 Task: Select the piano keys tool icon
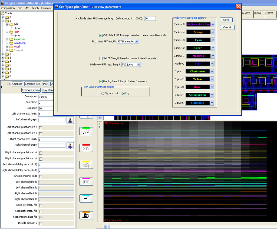[86, 182]
